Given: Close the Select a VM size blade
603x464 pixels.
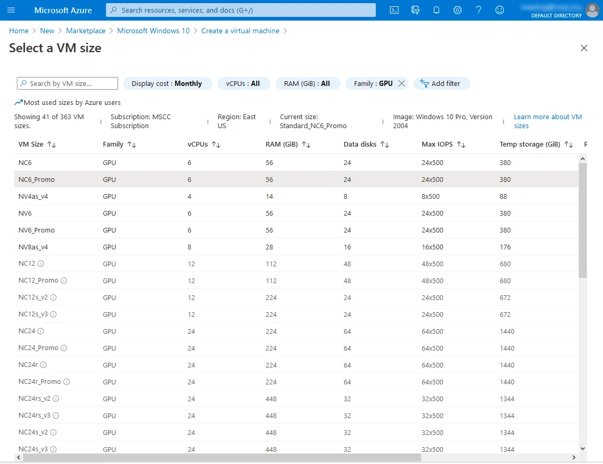Looking at the screenshot, I should click(x=584, y=48).
